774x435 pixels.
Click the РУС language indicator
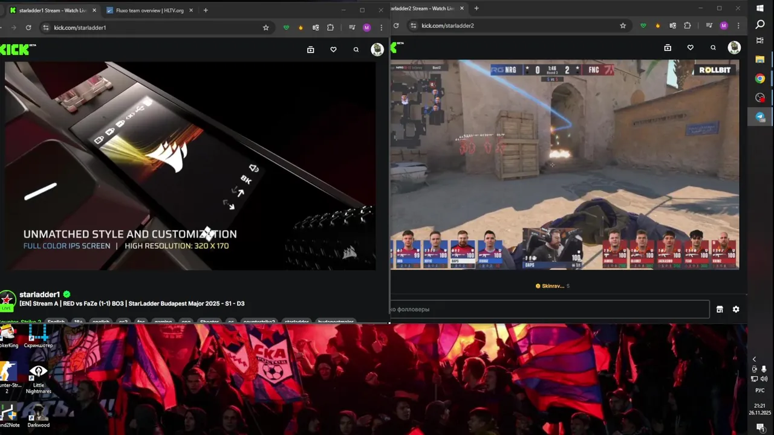tap(760, 390)
